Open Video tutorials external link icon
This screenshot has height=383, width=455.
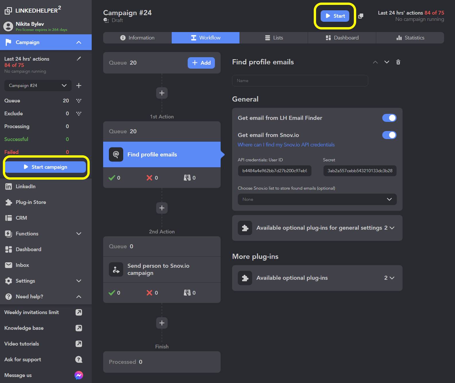(x=79, y=344)
